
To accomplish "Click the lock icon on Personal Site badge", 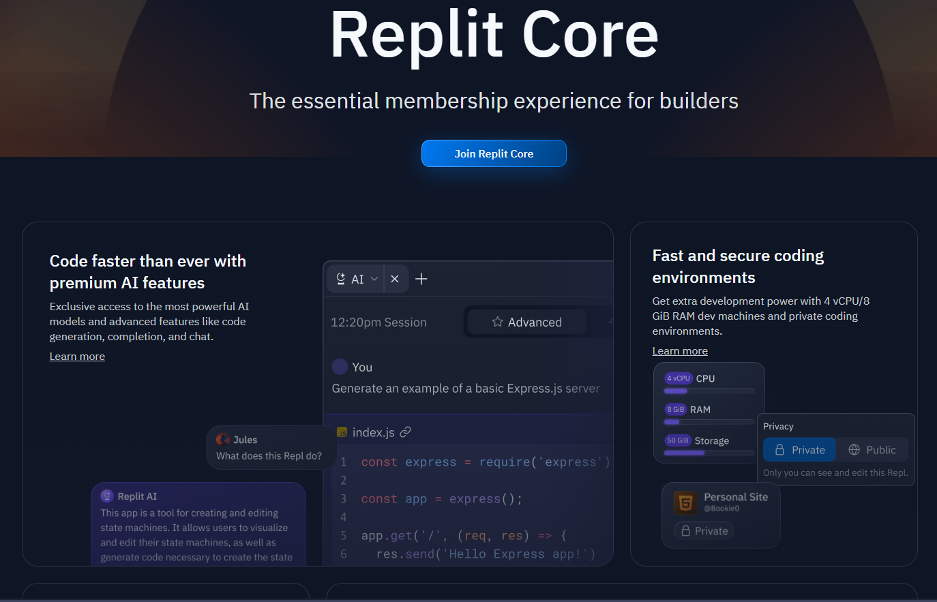I will pos(686,531).
